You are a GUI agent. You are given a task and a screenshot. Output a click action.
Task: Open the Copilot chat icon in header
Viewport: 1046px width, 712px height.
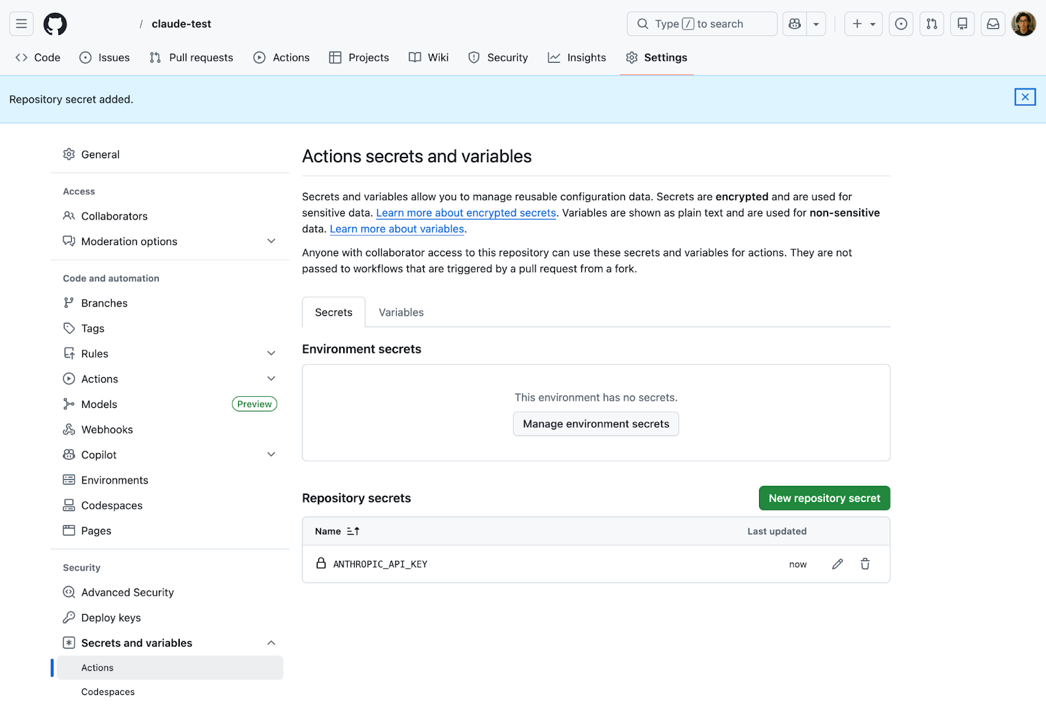click(x=795, y=24)
